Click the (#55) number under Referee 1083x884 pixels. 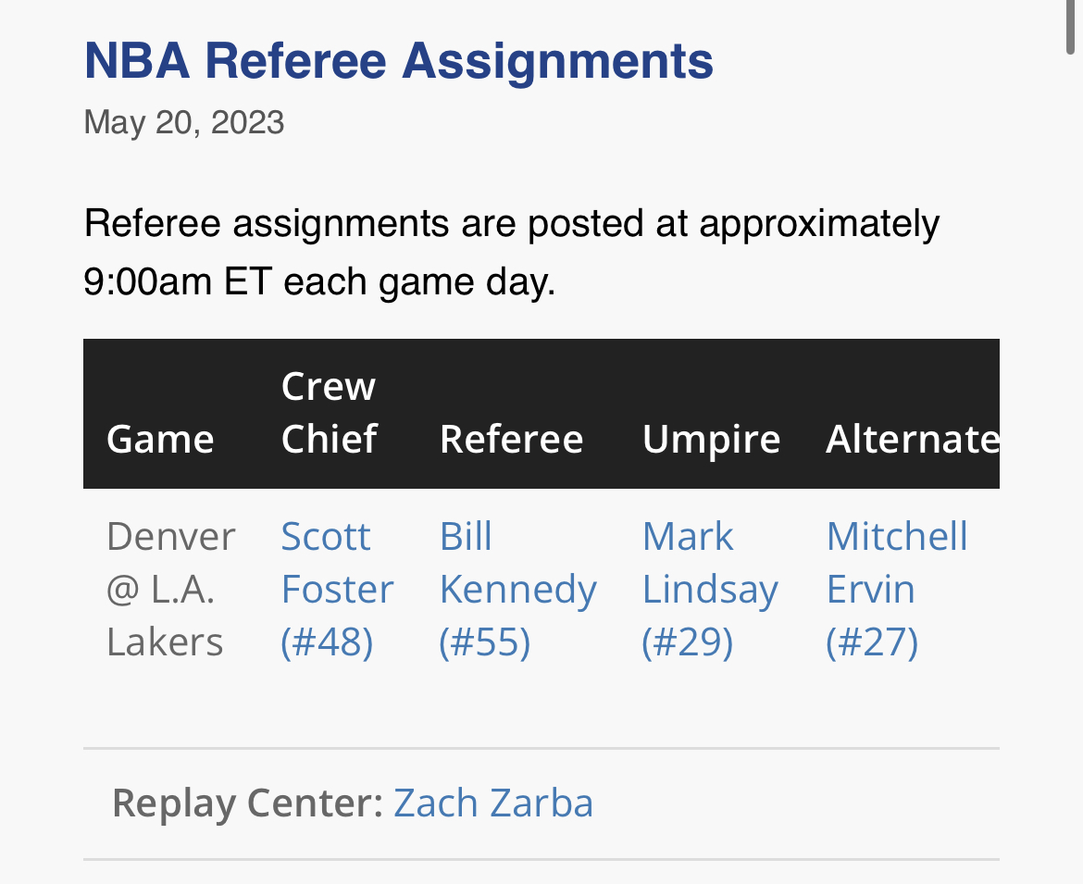tap(485, 641)
